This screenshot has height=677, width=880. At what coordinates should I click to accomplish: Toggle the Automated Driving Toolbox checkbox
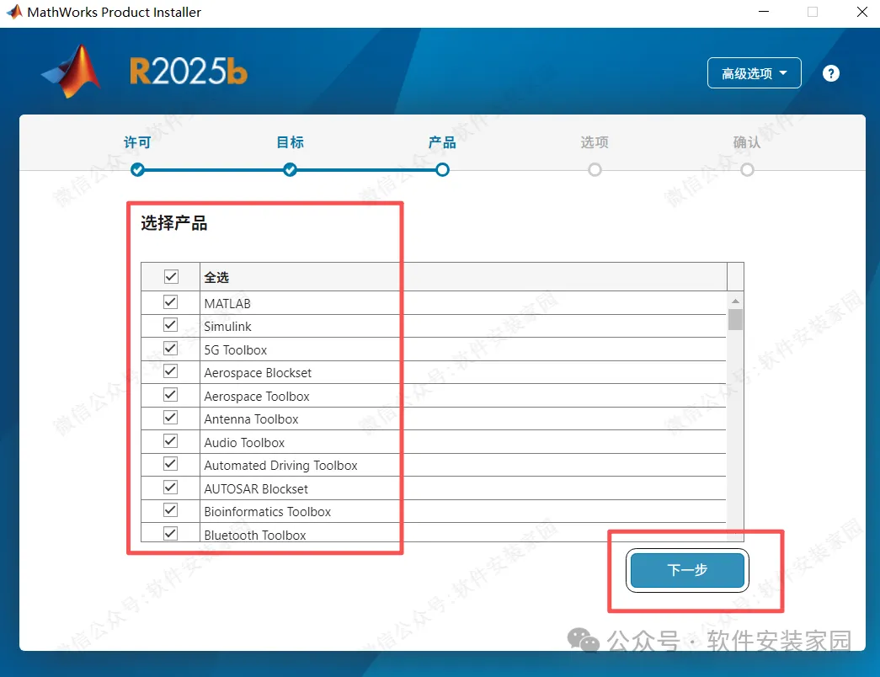click(170, 464)
